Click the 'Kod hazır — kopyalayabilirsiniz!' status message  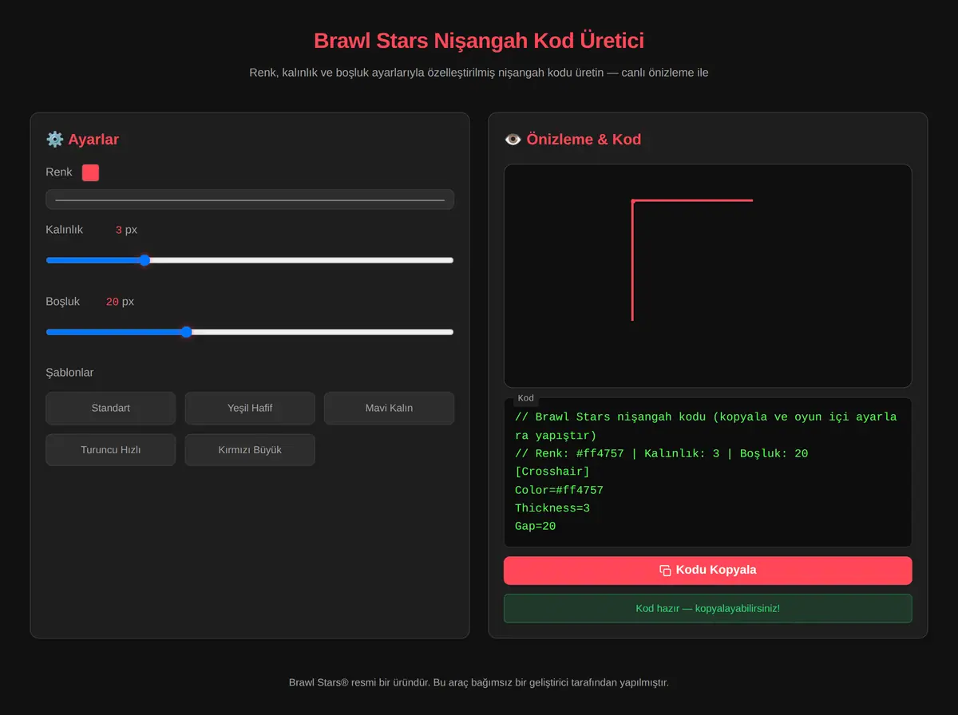tap(707, 608)
